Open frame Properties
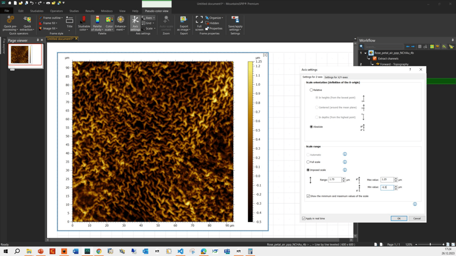 (x=213, y=29)
